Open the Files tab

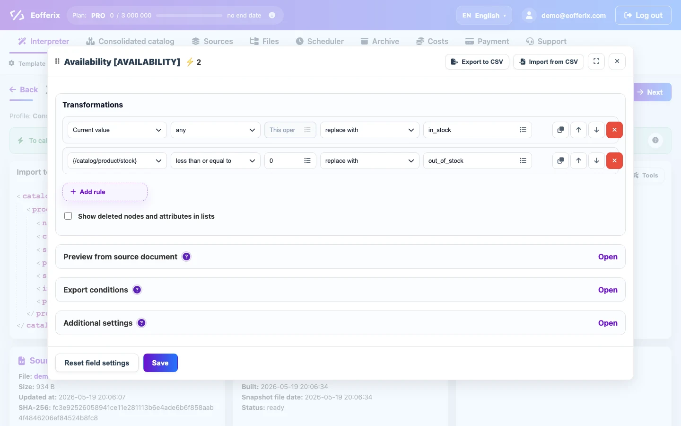[x=264, y=41]
